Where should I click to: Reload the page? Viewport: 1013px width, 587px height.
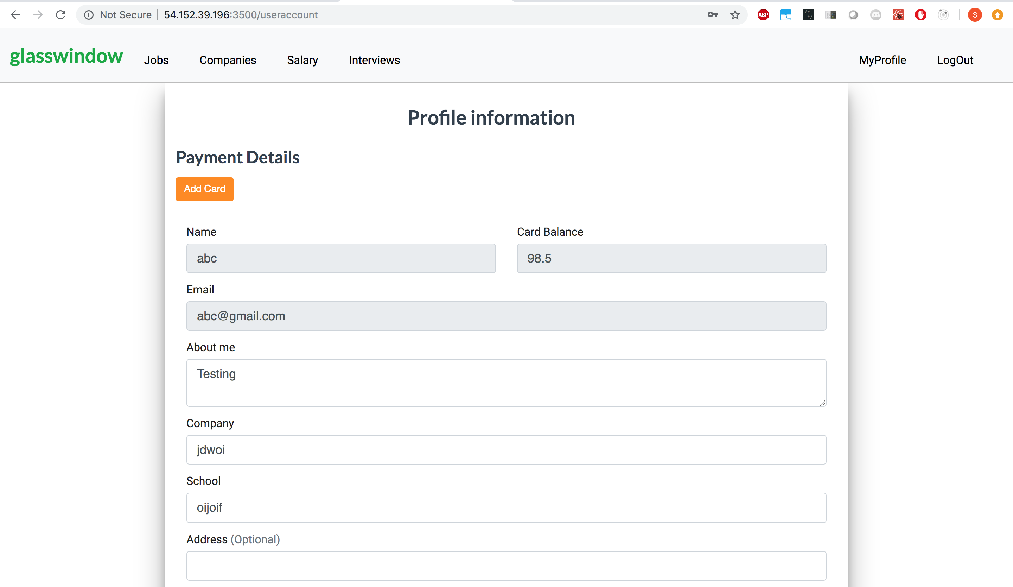[61, 15]
